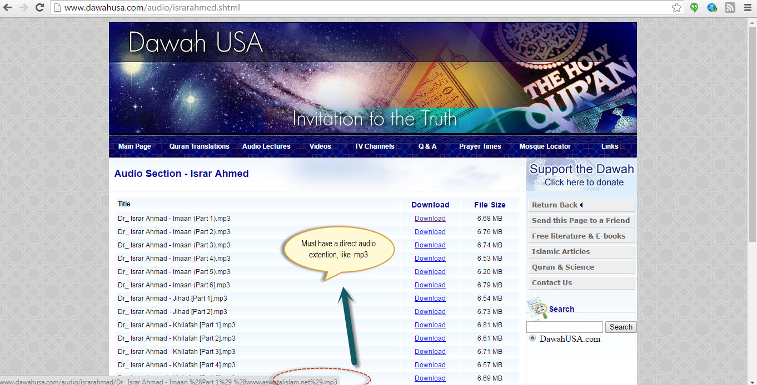
Task: Open the Chrome menu icon
Action: click(748, 8)
